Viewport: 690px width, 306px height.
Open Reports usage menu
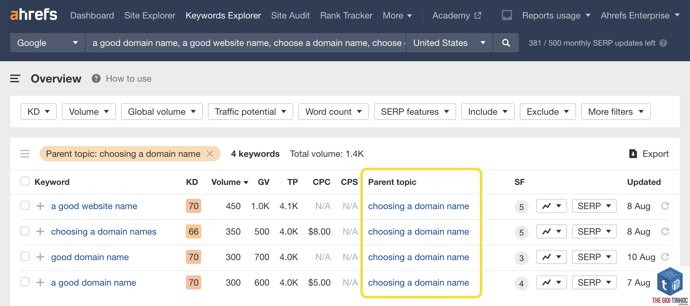click(556, 15)
